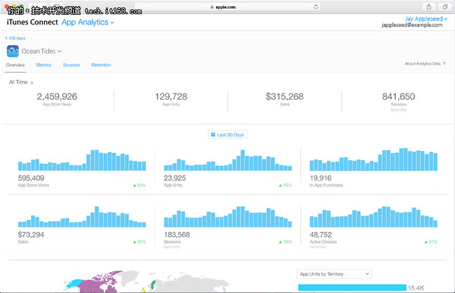Image resolution: width=455 pixels, height=293 pixels.
Task: Switch to the Metrics tab
Action: (x=43, y=65)
